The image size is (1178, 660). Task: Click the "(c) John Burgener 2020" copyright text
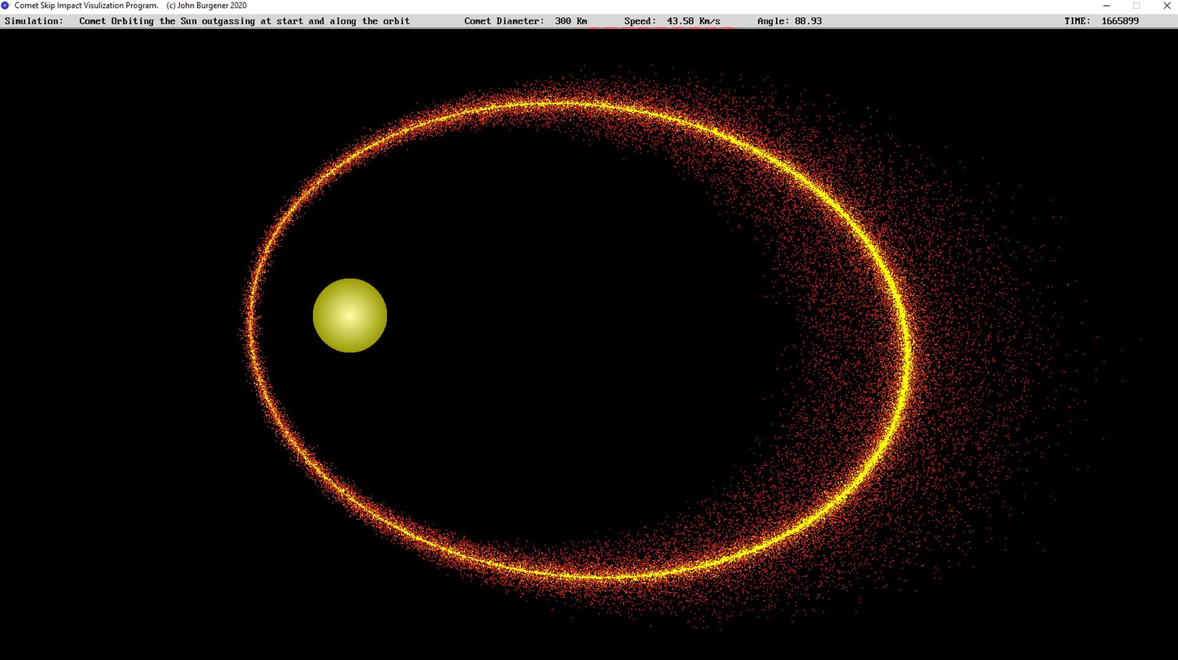pos(206,6)
